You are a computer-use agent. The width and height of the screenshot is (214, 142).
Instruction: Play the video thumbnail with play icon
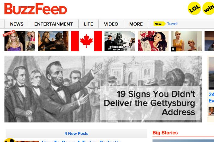[187, 41]
